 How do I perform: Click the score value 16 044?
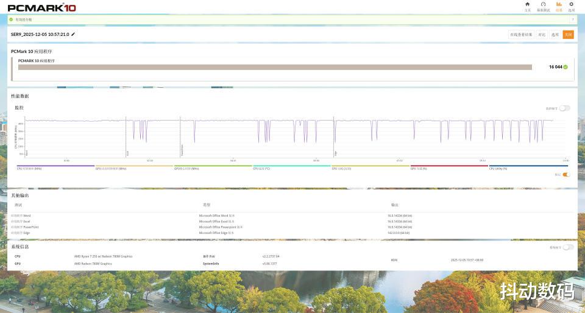tap(555, 67)
